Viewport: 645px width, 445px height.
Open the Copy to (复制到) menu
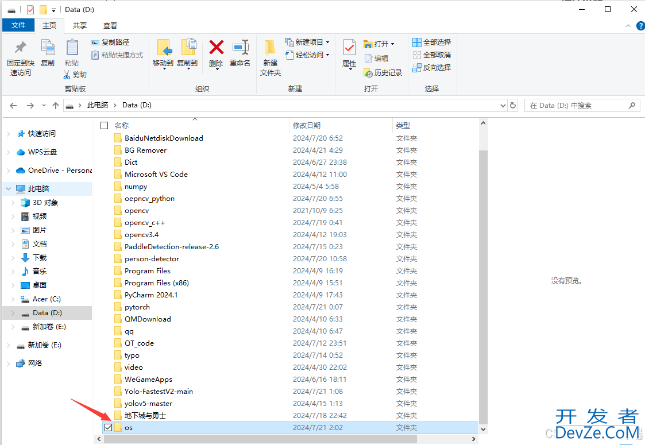188,55
